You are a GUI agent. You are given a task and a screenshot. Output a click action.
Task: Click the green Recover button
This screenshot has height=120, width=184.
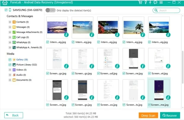170,115
